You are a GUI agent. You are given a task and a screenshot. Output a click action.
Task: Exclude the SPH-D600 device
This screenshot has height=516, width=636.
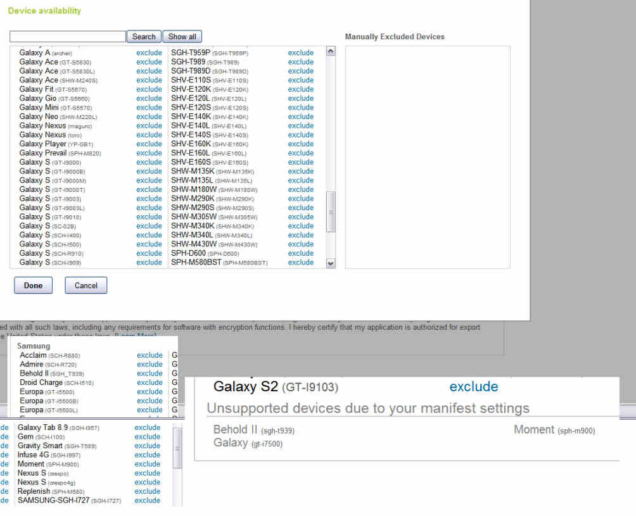point(301,253)
